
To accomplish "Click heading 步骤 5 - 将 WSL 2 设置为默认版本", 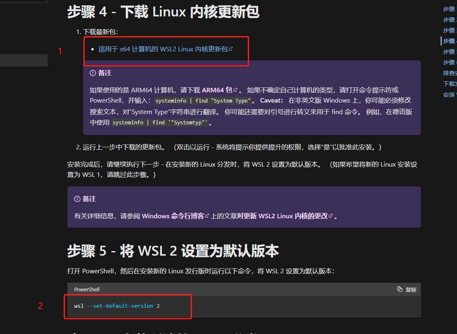I will pos(173,251).
